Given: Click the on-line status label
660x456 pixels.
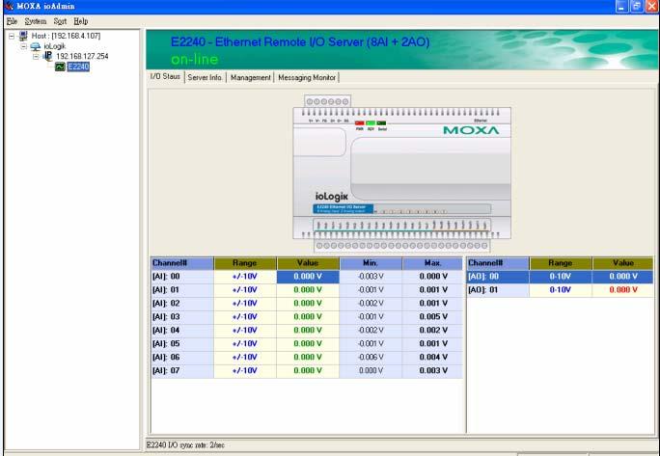Looking at the screenshot, I should (195, 60).
